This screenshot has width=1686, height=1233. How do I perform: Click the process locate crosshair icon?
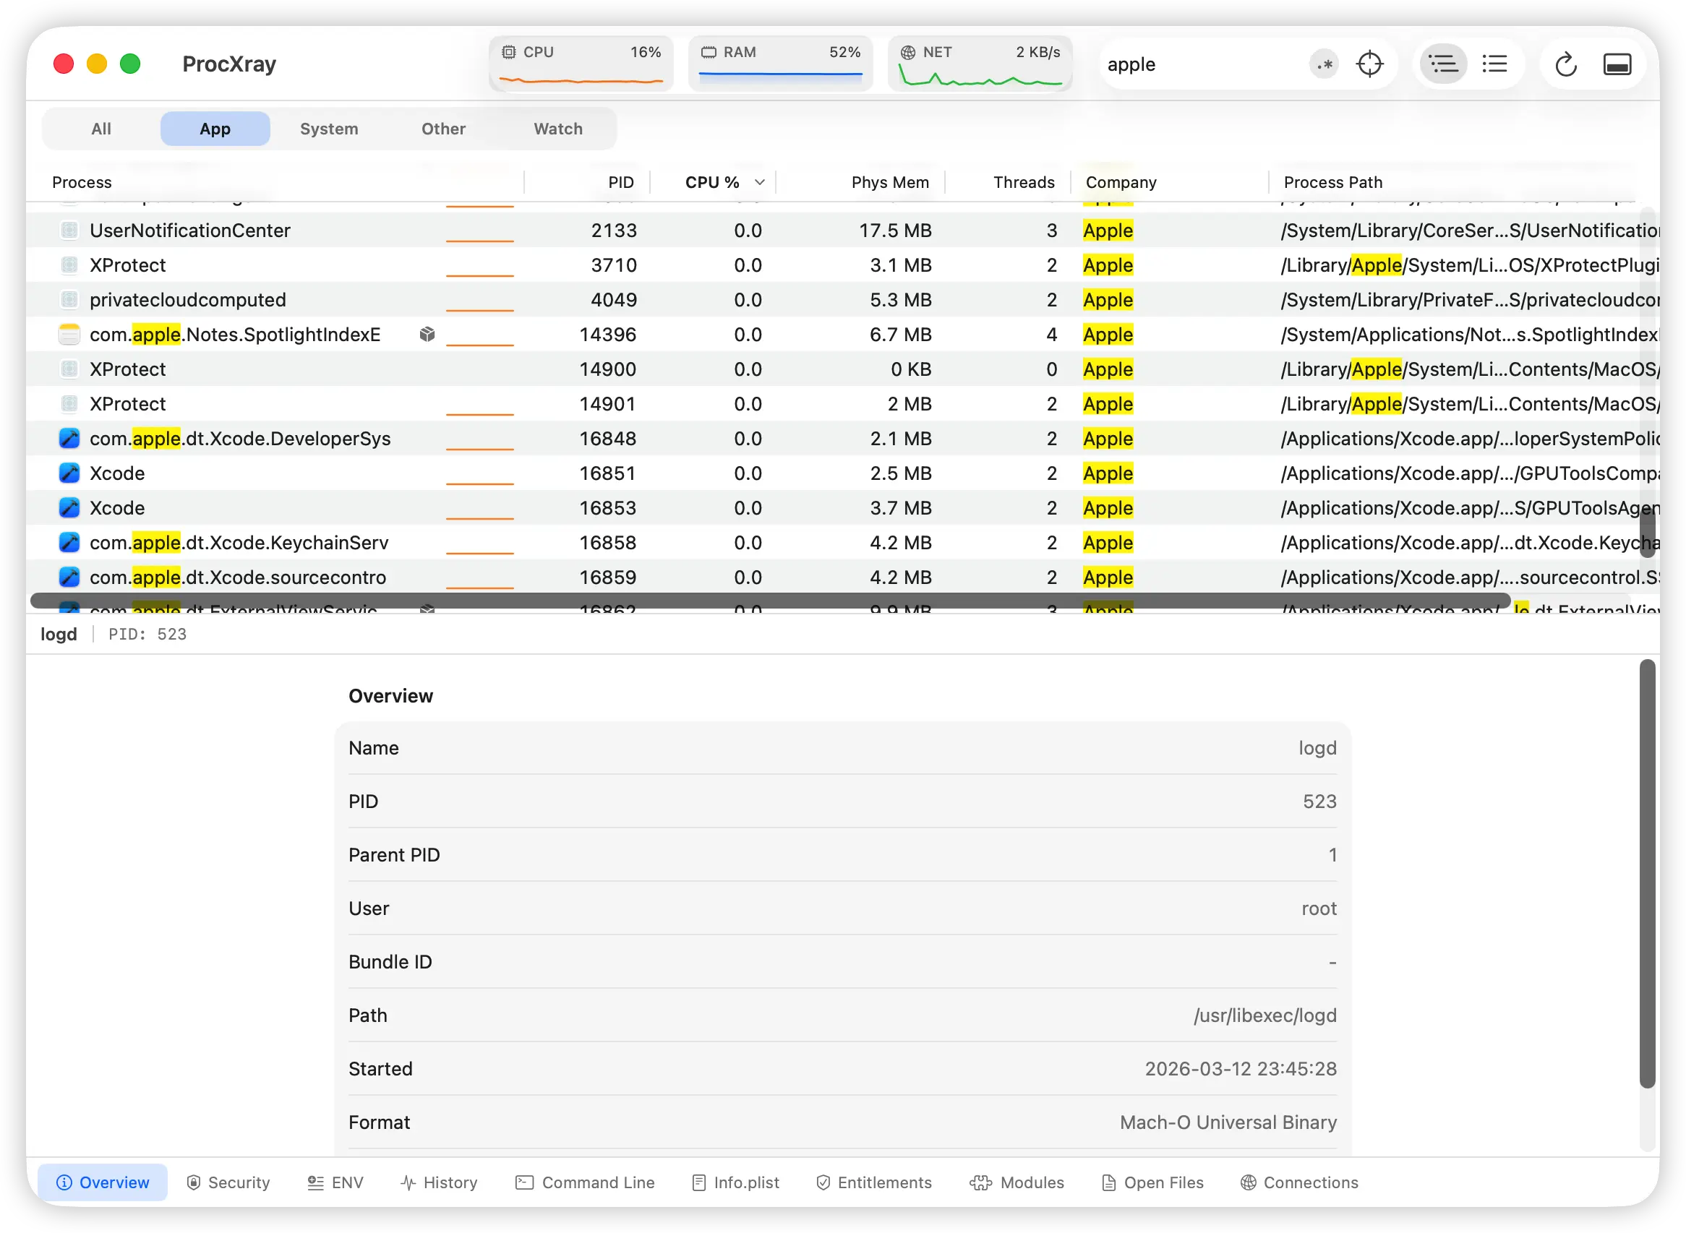click(1370, 64)
